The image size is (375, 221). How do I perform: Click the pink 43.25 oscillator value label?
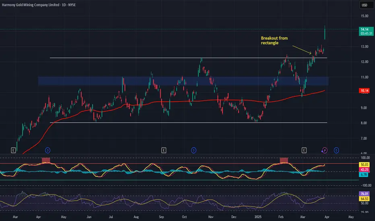click(364, 170)
